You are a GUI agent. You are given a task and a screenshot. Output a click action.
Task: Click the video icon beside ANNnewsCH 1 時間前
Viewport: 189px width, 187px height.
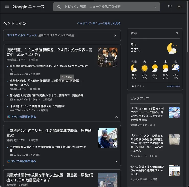click(11, 155)
